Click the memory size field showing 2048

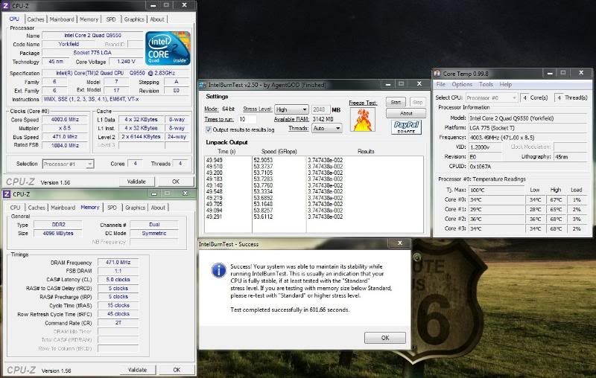(320, 109)
